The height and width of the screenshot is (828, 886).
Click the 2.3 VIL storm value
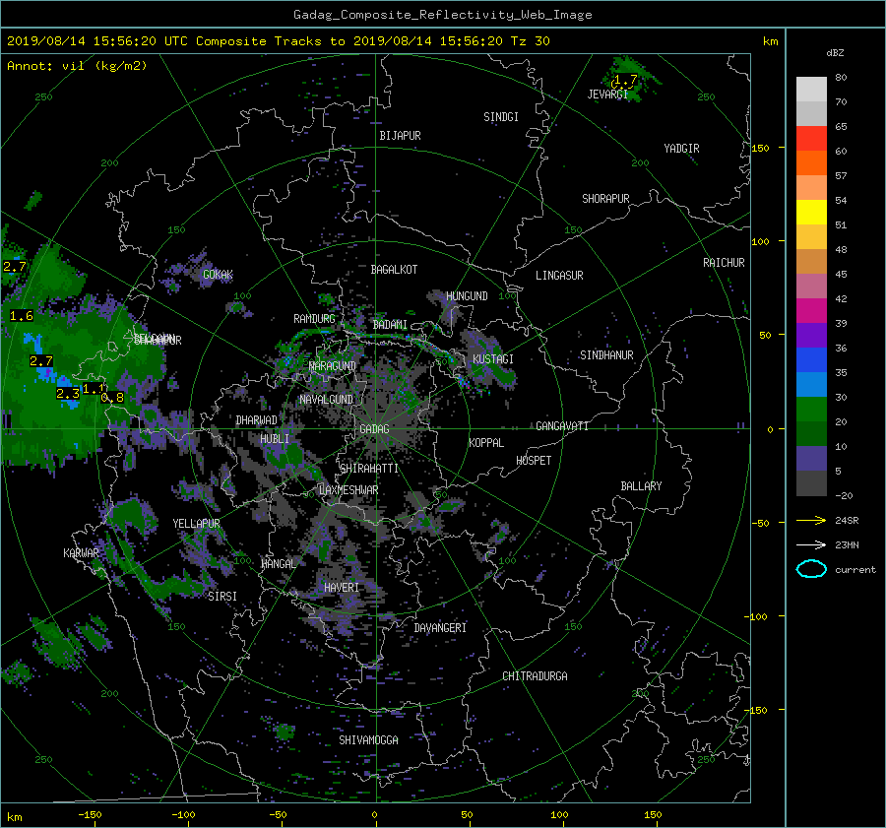(68, 394)
